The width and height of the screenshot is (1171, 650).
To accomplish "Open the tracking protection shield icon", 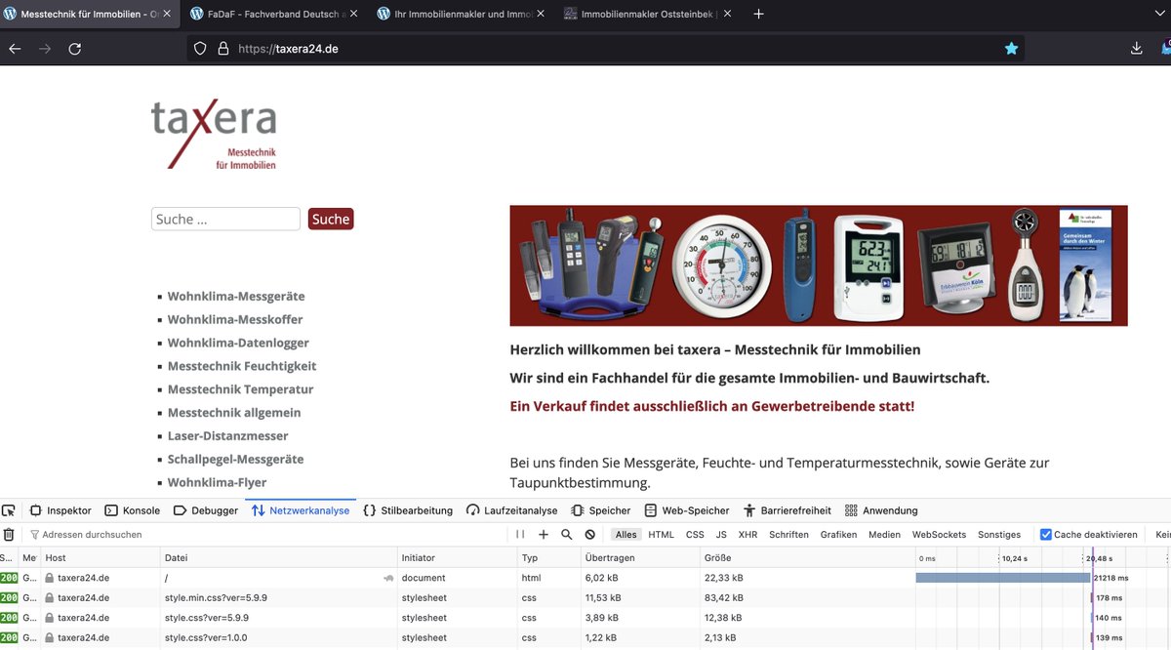I will tap(200, 49).
